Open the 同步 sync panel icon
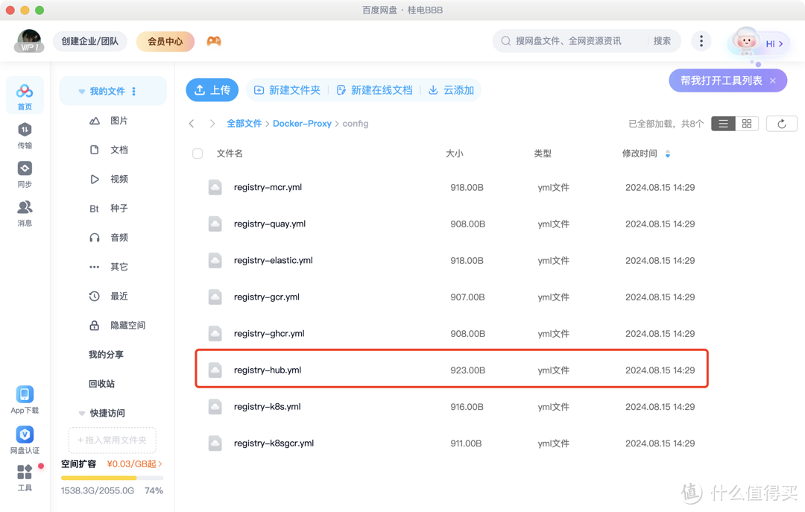Image resolution: width=805 pixels, height=512 pixels. [x=25, y=169]
